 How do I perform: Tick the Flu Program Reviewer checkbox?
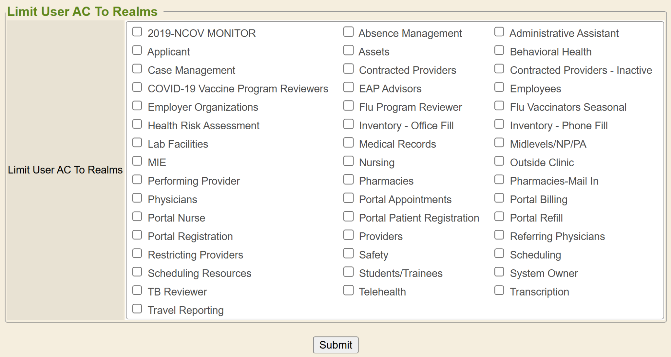tap(348, 106)
